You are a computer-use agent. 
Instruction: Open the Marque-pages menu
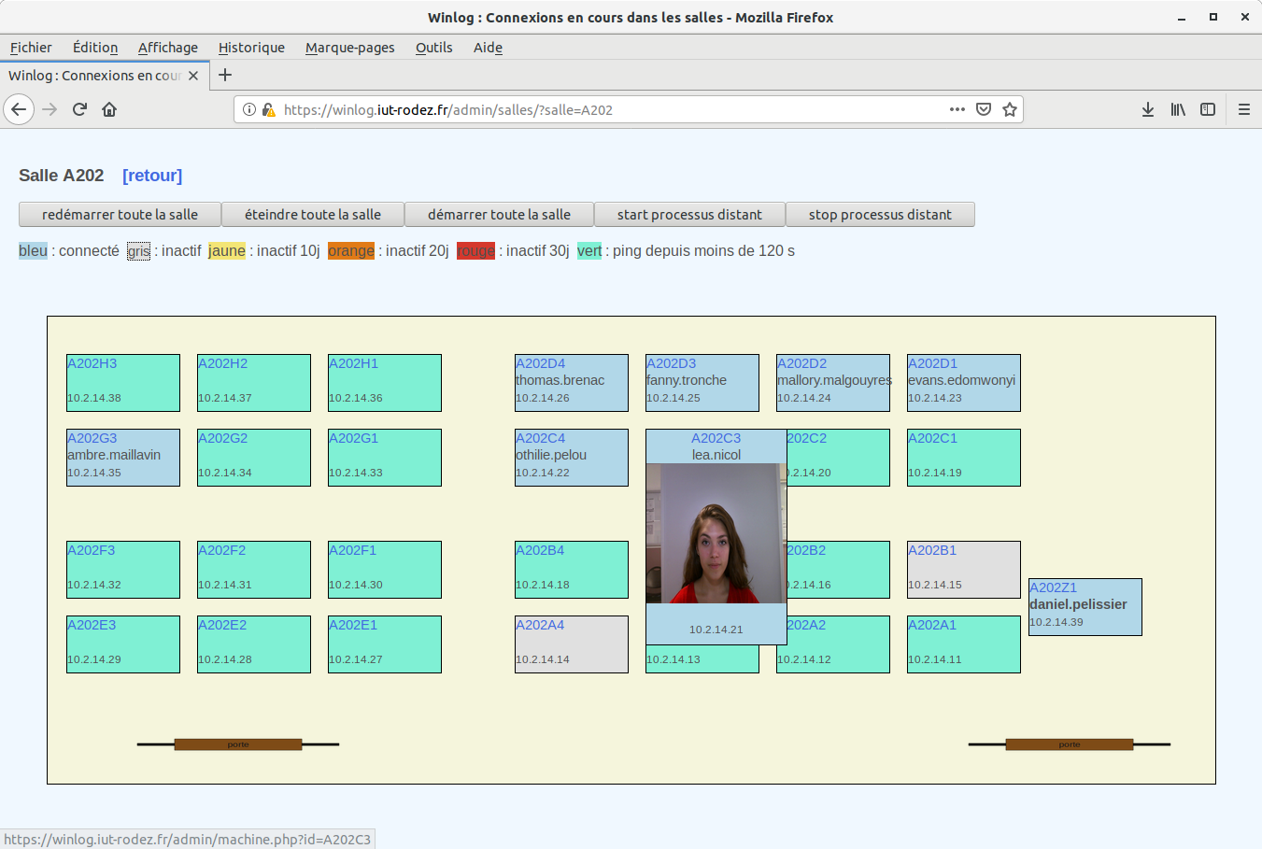[350, 48]
